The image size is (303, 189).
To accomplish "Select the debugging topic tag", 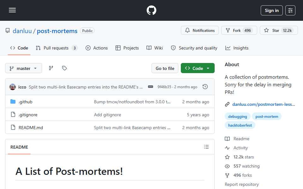I will tap(237, 117).
